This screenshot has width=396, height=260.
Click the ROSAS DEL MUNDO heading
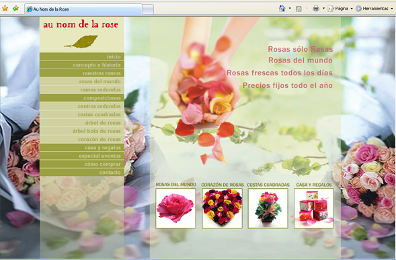(175, 185)
